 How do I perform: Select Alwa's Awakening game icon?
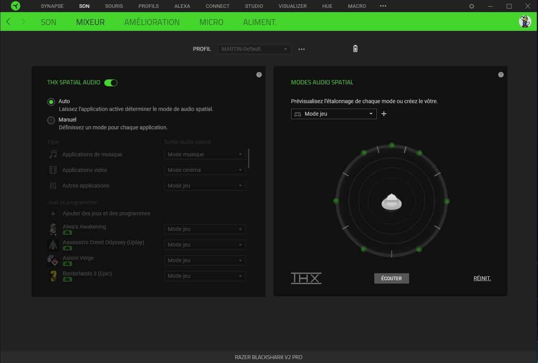tap(53, 229)
